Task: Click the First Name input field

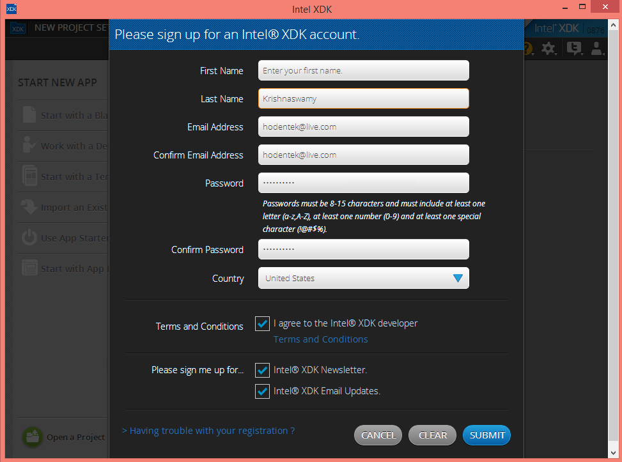Action: (x=363, y=70)
